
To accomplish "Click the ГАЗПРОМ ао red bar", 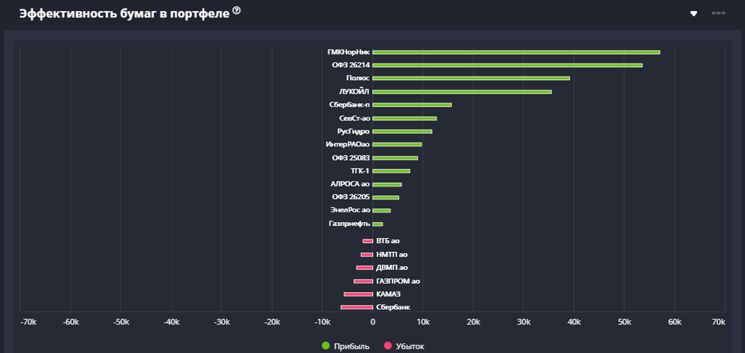I will 363,281.
